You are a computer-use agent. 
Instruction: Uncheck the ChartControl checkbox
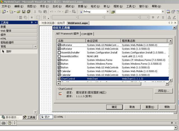point(59,79)
